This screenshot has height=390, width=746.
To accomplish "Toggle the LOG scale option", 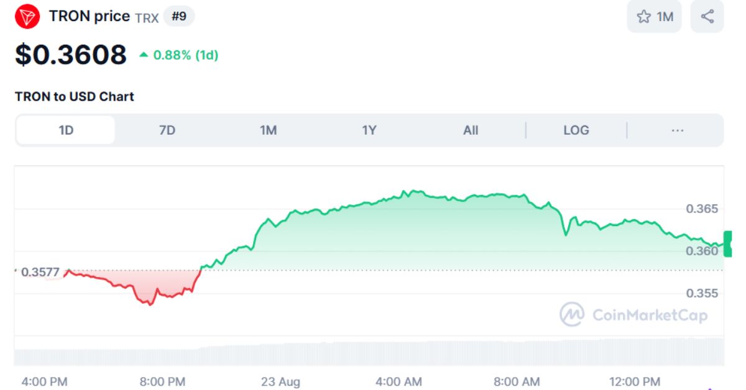I will coord(576,130).
